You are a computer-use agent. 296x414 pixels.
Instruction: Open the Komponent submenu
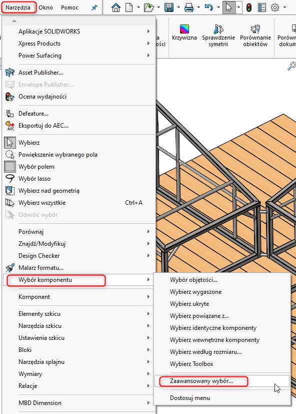78,297
